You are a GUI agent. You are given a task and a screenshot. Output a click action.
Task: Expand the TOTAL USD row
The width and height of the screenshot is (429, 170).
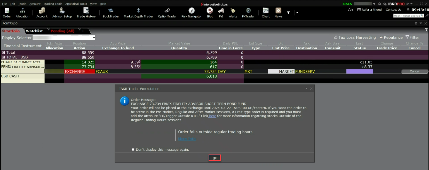pos(3,57)
